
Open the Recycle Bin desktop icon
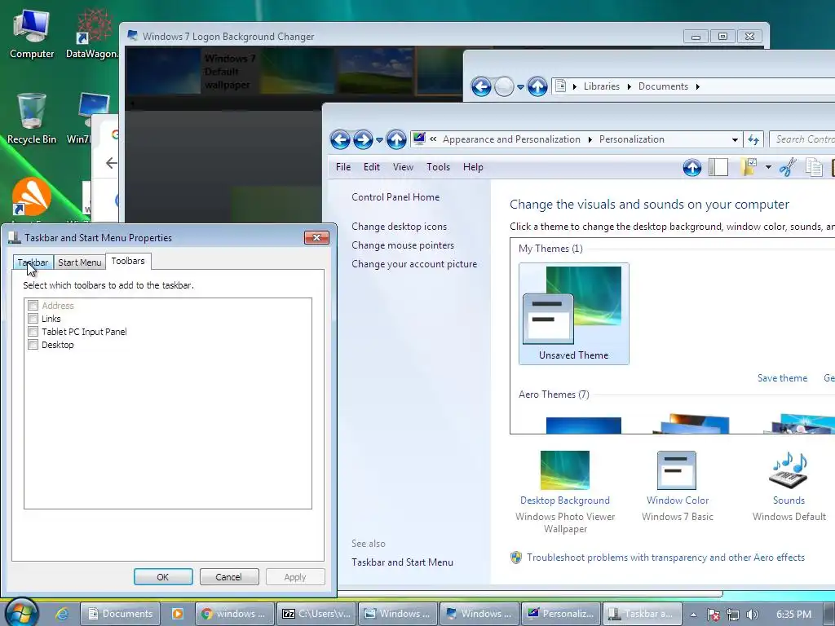coord(32,118)
